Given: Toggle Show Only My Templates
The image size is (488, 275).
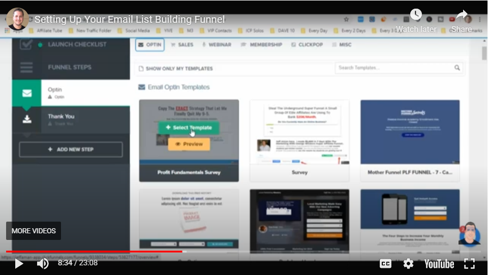Looking at the screenshot, I should [x=175, y=68].
